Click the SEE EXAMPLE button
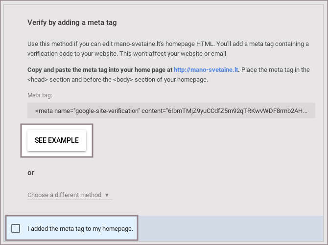This screenshot has height=245, width=328. (57, 140)
